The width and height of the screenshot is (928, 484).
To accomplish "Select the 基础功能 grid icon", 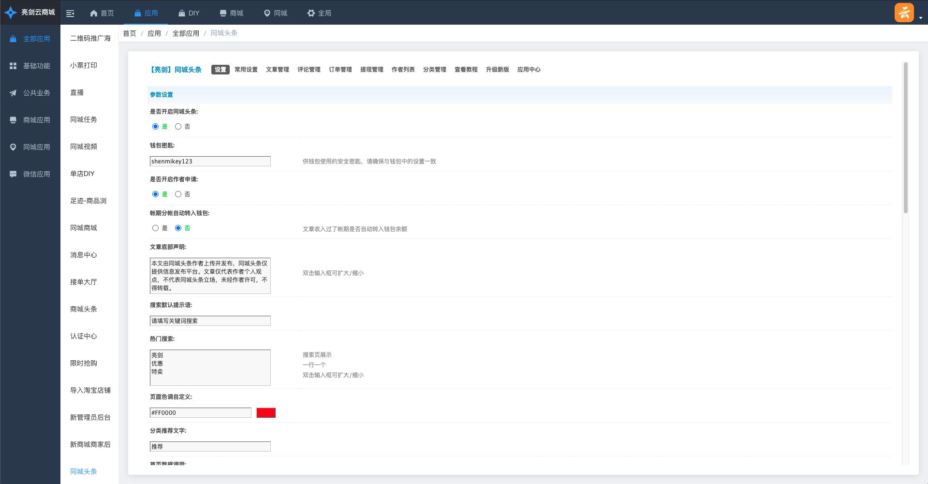I will pos(13,66).
